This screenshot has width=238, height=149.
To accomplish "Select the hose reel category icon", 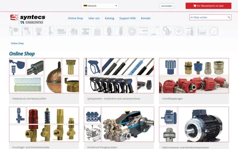I will coord(167,31).
